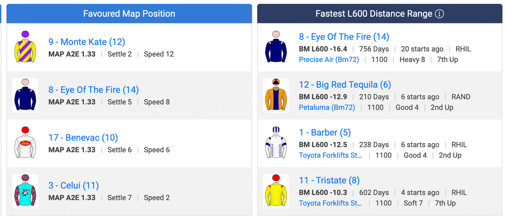Viewport: 506px width, 221px height.
Task: Click Barber's white and blue silks icon
Action: coord(276,143)
